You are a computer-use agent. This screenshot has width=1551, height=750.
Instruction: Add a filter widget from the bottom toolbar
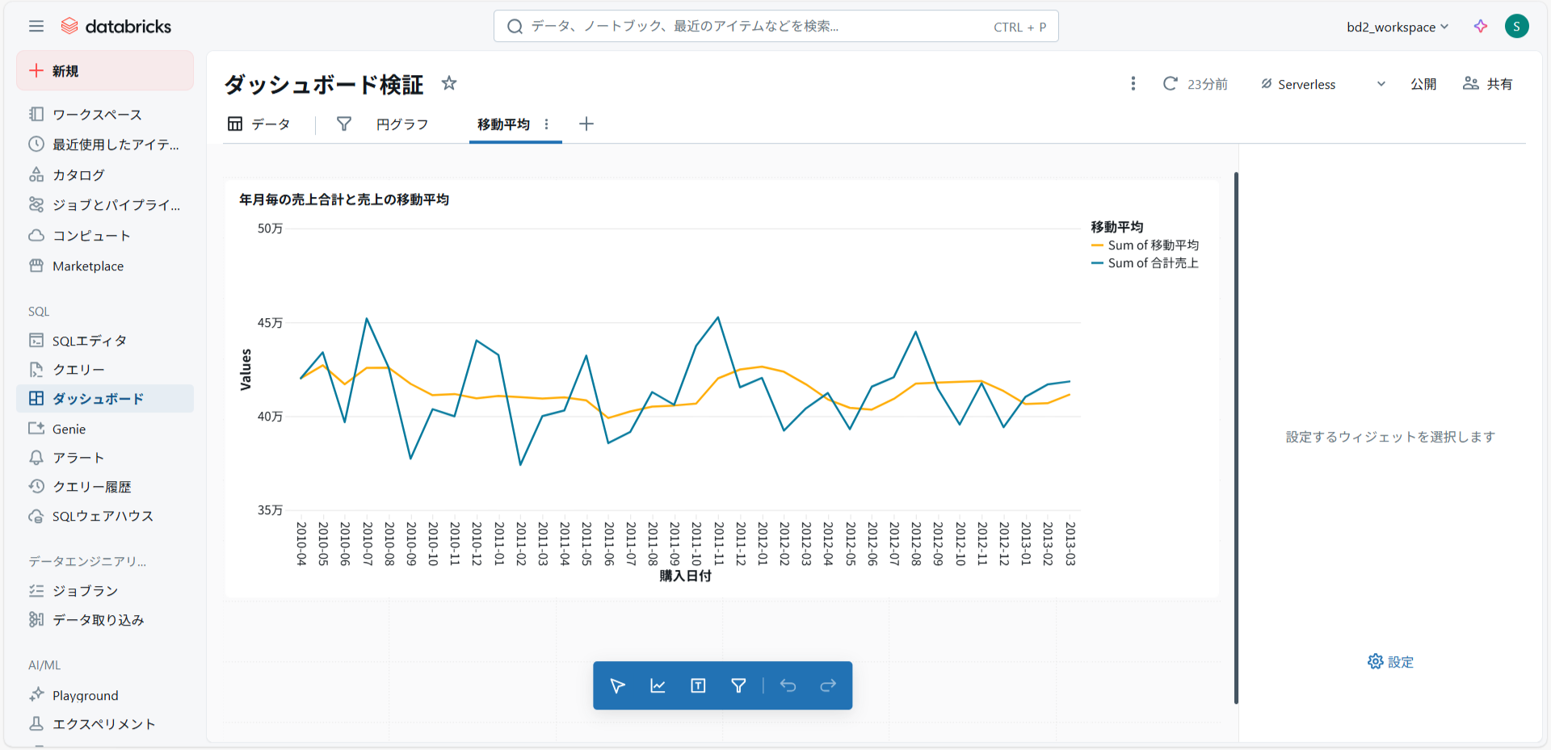(x=738, y=685)
